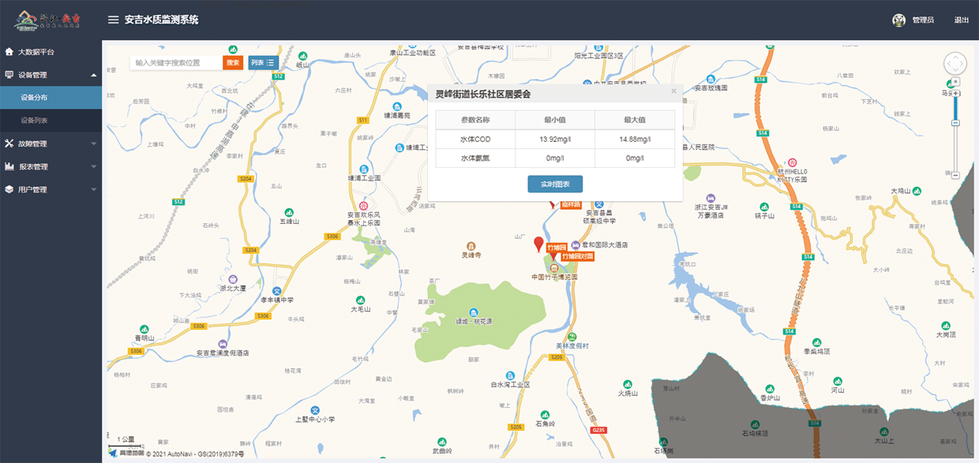Click the orange 搜索 search button
The image size is (979, 463).
233,62
